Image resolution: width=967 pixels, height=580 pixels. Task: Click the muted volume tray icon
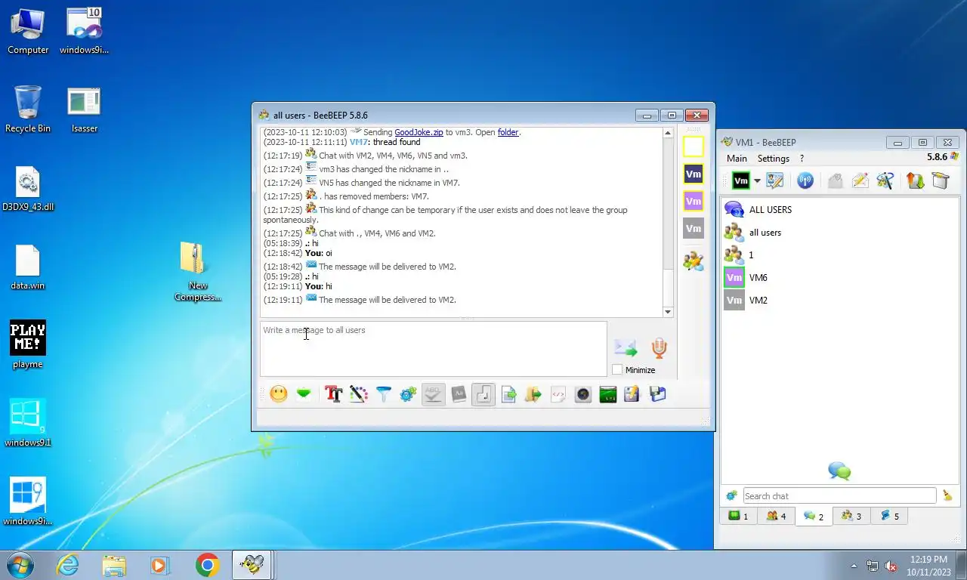pos(891,566)
